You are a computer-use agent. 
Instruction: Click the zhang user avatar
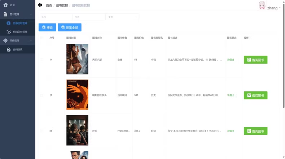pos(262,5)
